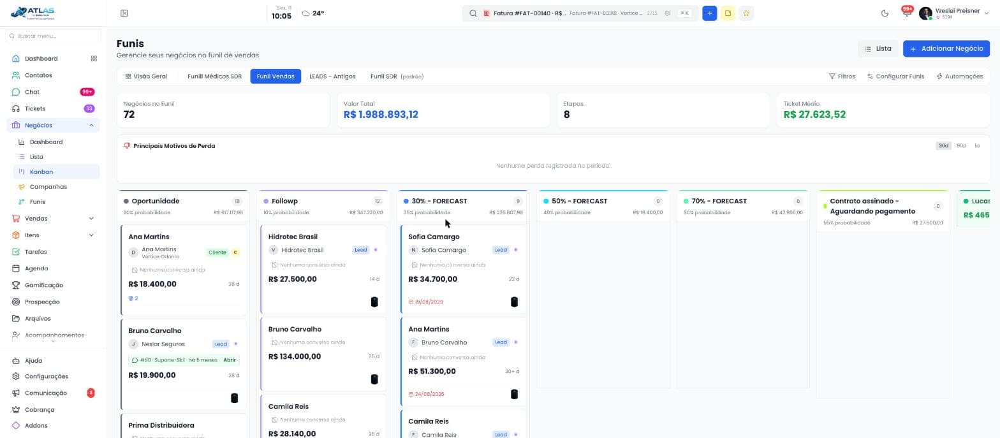Click due date 19/08/2026 on Sofia Camargo card

pyautogui.click(x=426, y=302)
